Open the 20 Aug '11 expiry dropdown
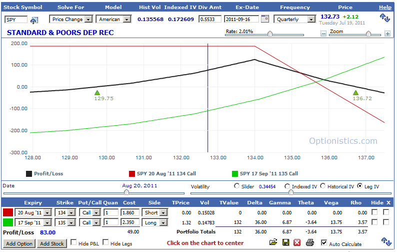The height and width of the screenshot is (252, 397). coord(33,212)
